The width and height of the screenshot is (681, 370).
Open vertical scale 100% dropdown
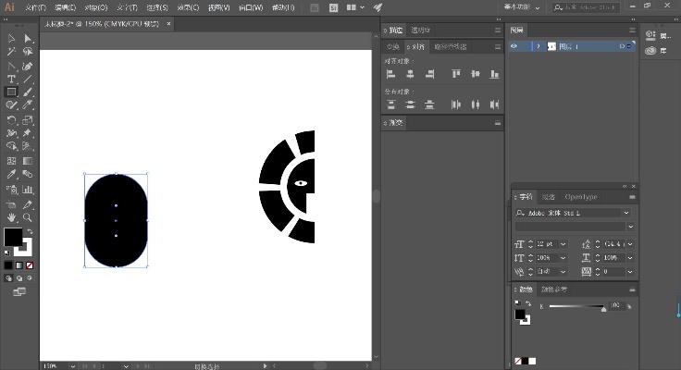coord(563,258)
